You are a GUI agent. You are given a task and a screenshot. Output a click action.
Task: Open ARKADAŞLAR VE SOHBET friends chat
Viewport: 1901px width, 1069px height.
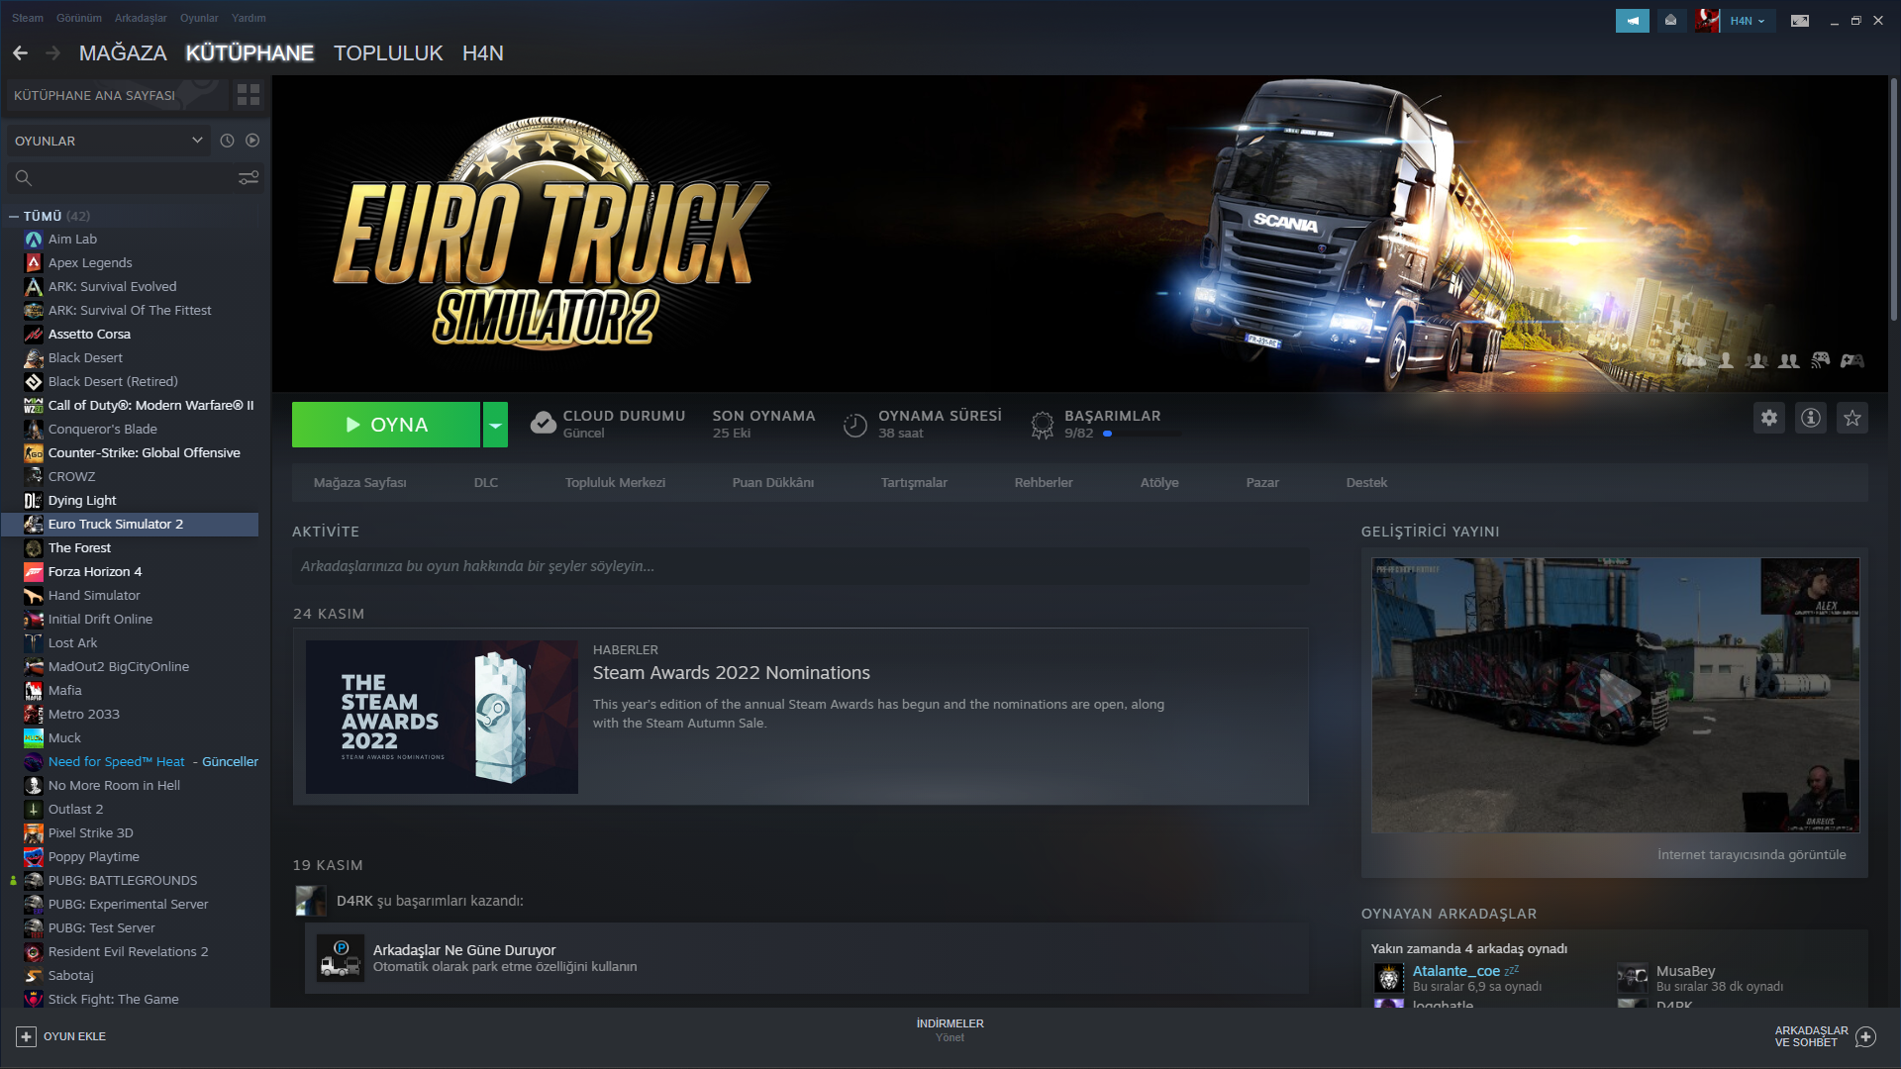coord(1824,1036)
